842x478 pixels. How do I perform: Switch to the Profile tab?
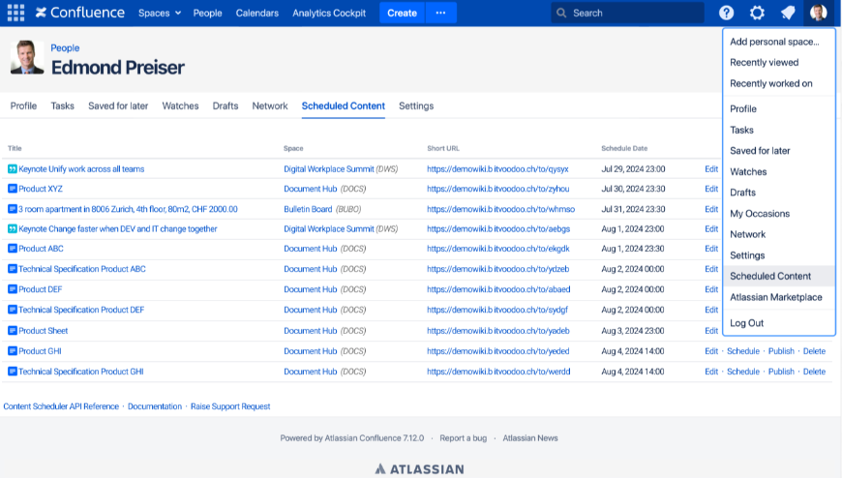[23, 105]
